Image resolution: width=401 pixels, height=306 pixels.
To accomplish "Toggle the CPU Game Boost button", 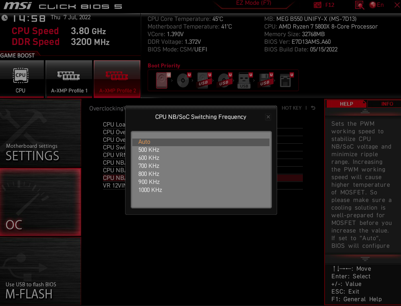I will 22,79.
